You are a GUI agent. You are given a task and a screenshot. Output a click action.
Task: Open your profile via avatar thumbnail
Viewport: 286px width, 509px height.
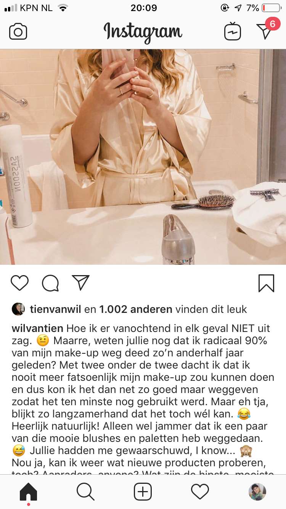tap(257, 492)
